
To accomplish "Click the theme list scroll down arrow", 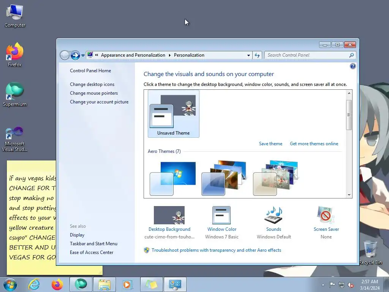I will pyautogui.click(x=349, y=195).
